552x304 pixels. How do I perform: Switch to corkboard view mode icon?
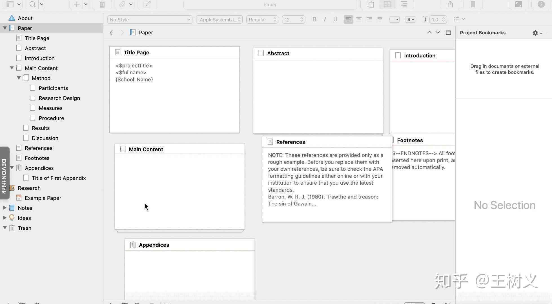click(387, 4)
